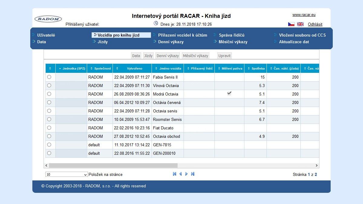The image size is (363, 204).
Task: Open the items per page dropdown
Action: (x=67, y=174)
